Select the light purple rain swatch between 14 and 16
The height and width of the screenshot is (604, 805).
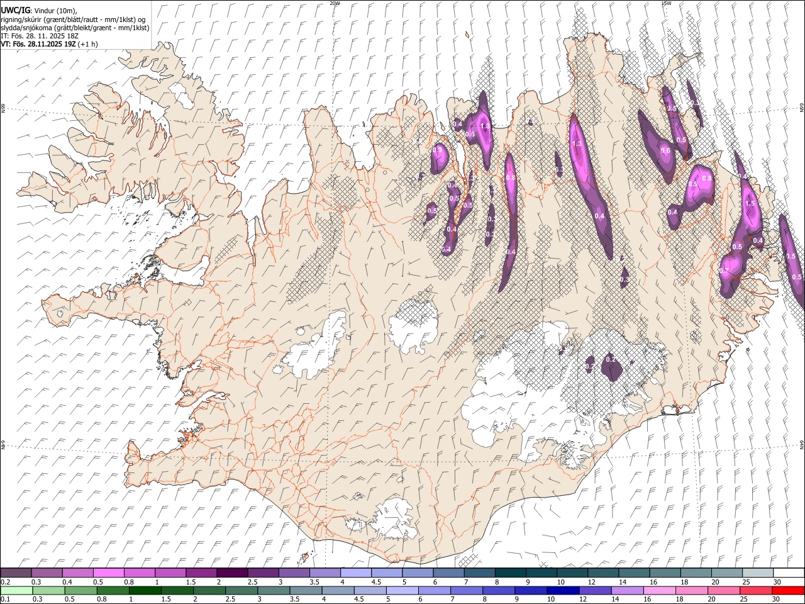tap(626, 591)
